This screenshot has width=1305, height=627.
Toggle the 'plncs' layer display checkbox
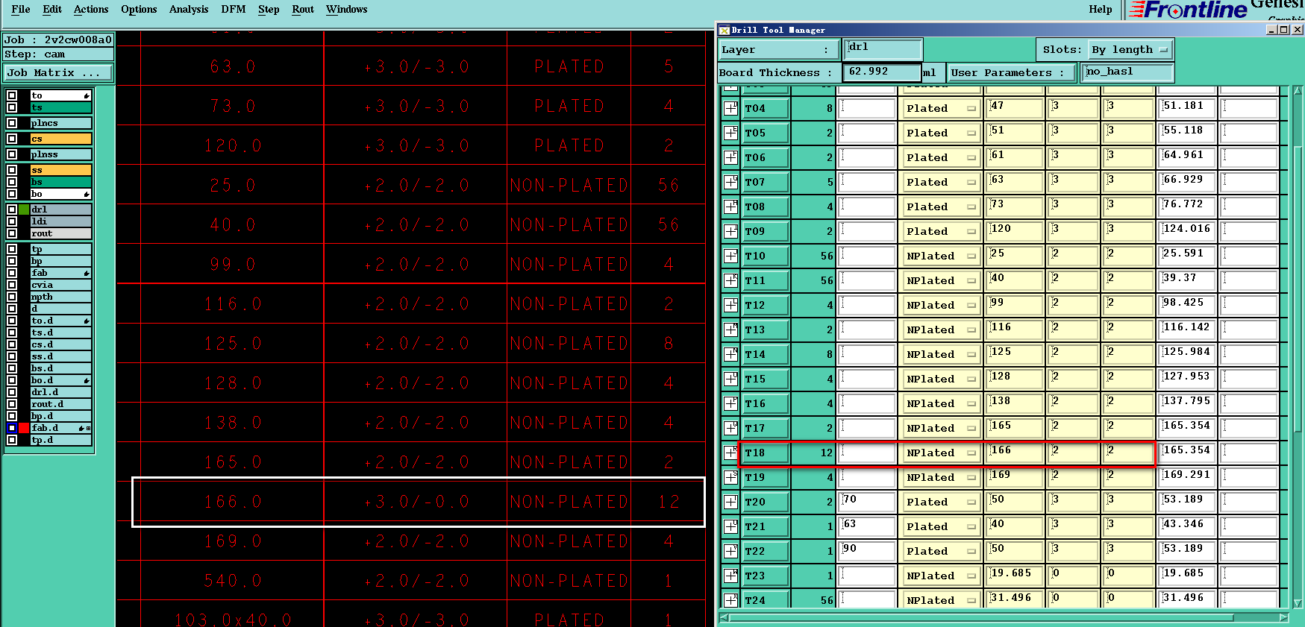pyautogui.click(x=12, y=123)
